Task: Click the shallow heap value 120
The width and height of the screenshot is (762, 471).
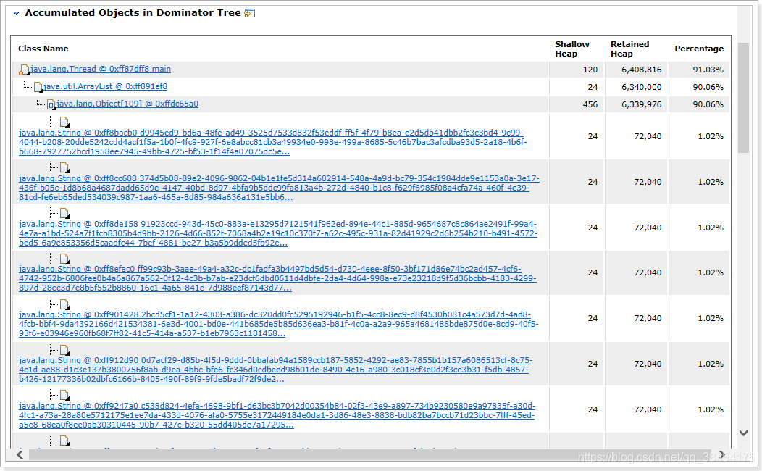Action: (590, 70)
